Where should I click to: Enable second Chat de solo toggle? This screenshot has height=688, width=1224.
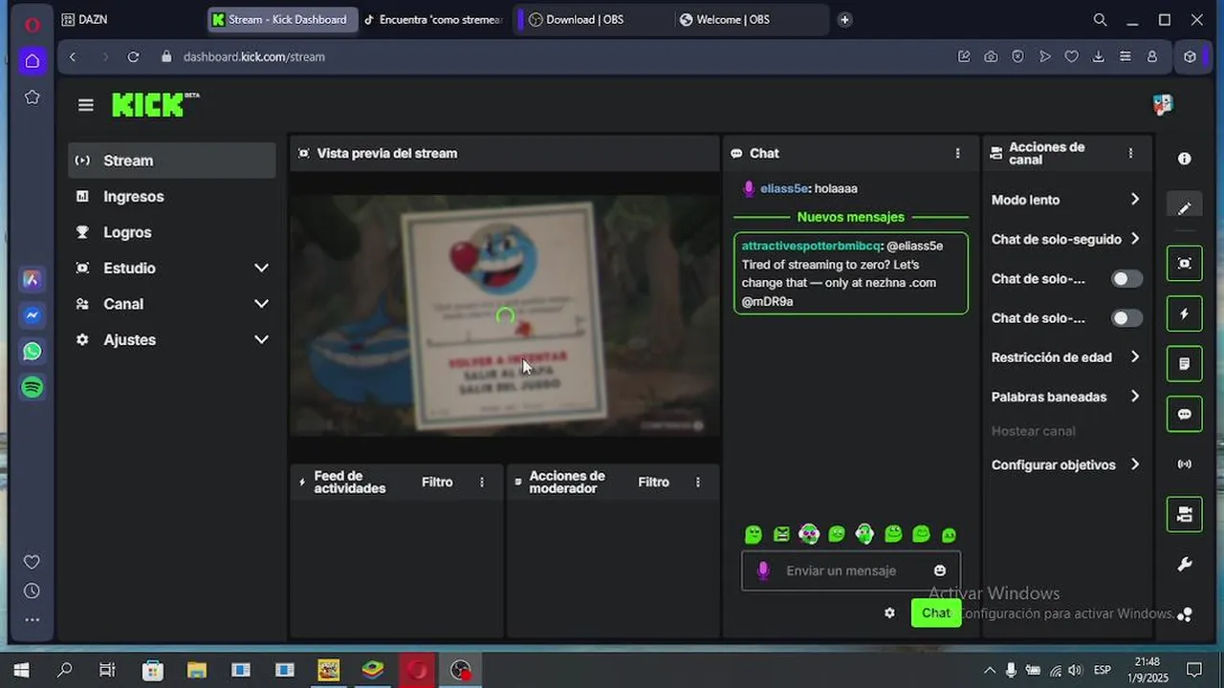pos(1126,318)
